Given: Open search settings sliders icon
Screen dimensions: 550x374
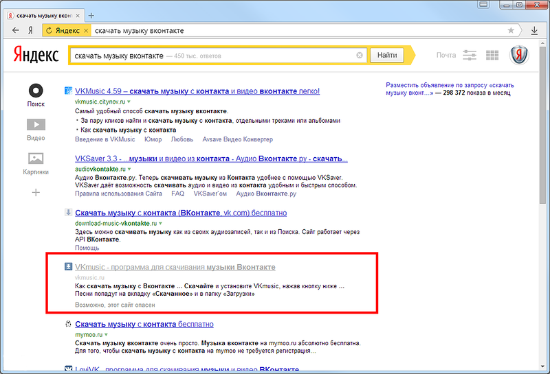Looking at the screenshot, I should click(x=470, y=56).
